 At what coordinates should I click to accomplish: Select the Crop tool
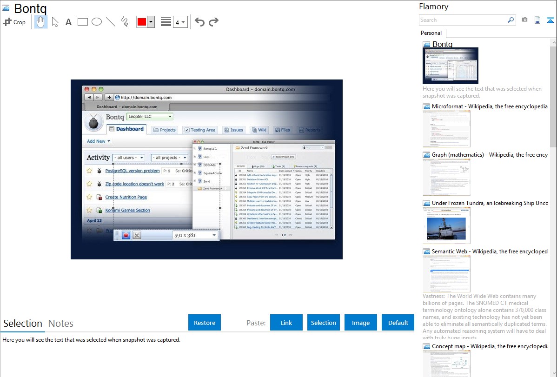(x=14, y=22)
